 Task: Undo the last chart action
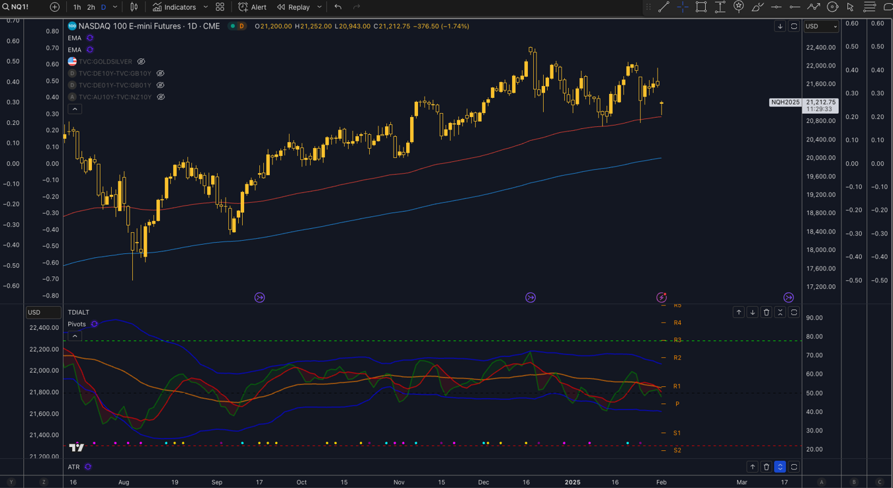click(338, 7)
